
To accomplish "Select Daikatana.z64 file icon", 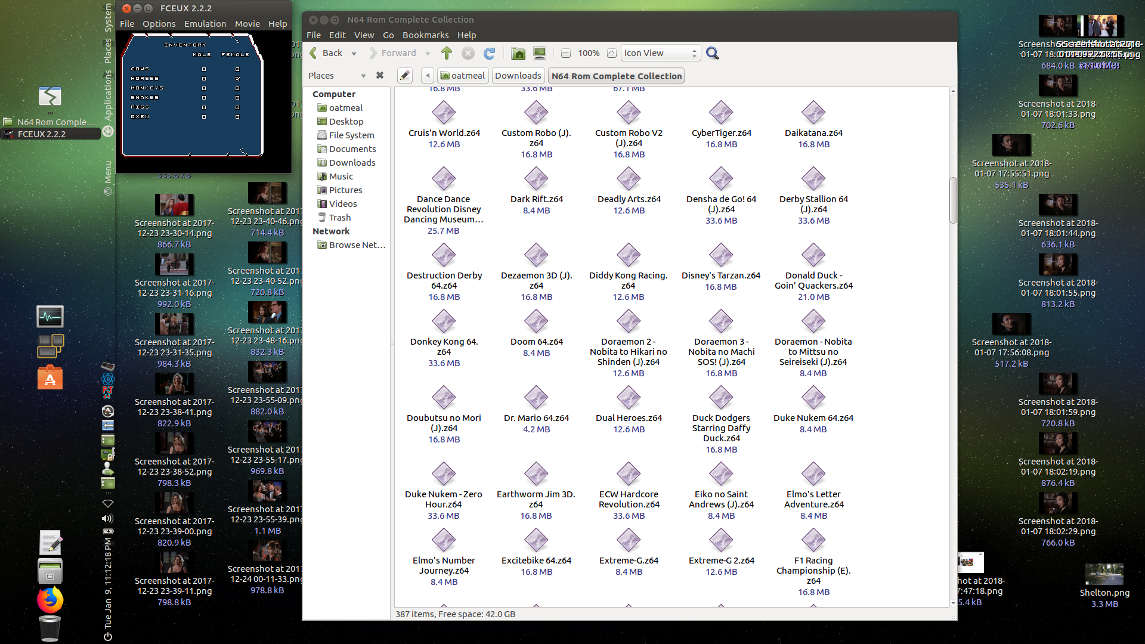I will (813, 113).
